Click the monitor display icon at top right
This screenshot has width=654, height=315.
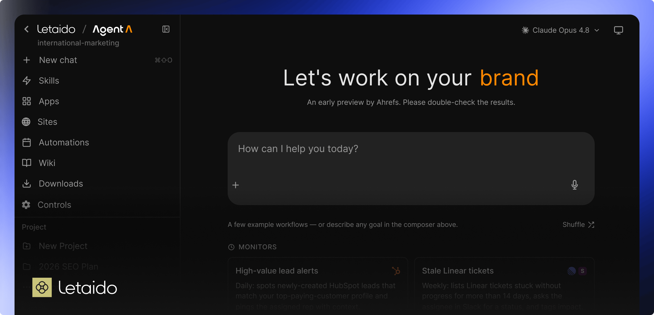pos(618,30)
